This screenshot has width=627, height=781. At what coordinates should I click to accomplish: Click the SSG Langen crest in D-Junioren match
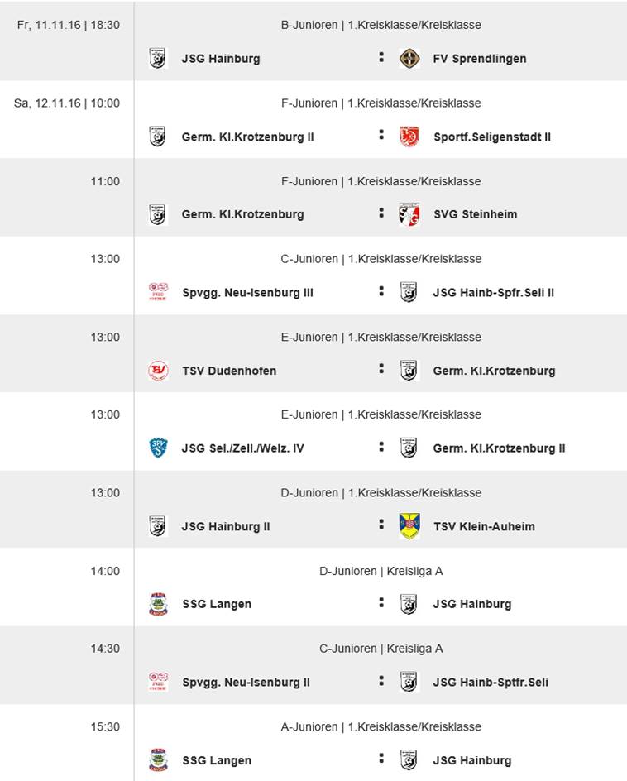pos(158,604)
